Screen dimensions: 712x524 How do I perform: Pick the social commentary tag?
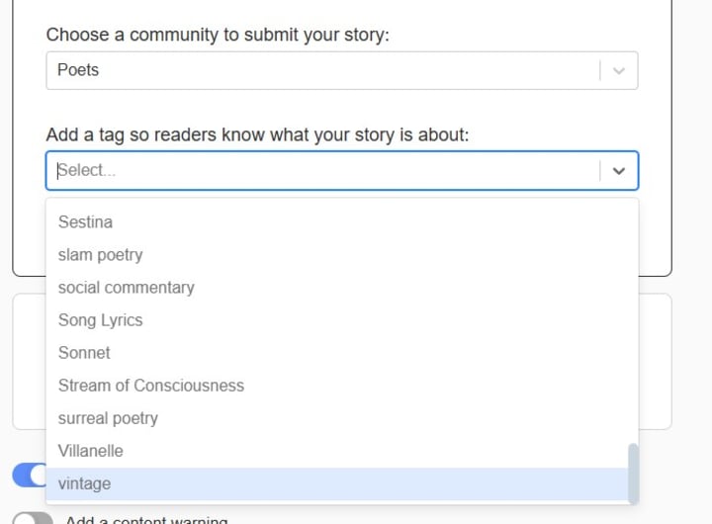click(126, 288)
